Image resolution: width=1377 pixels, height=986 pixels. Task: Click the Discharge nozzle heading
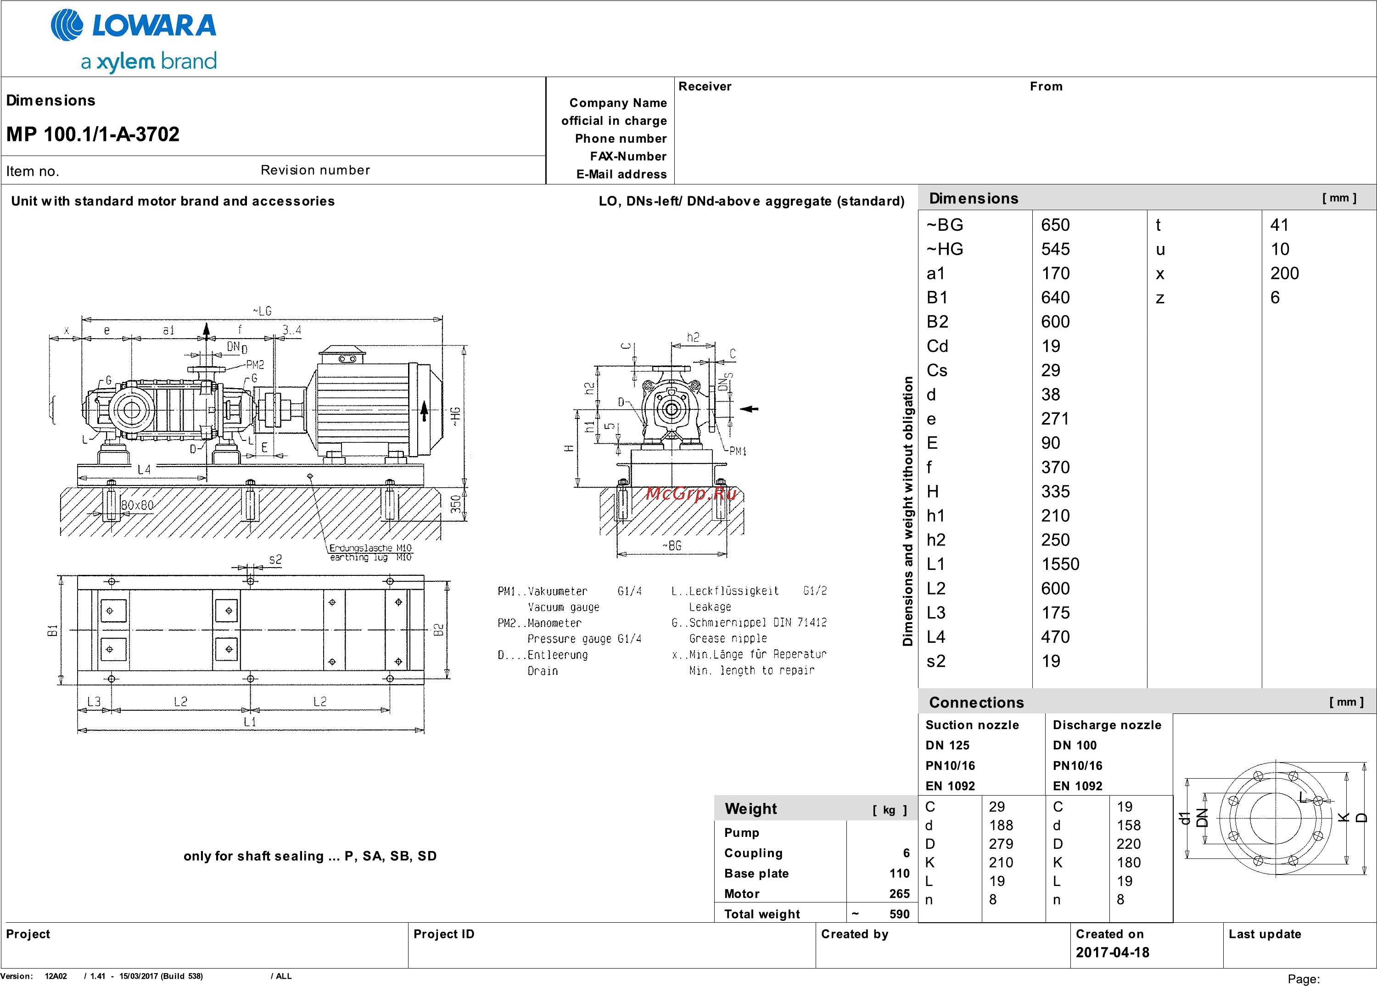click(1107, 725)
